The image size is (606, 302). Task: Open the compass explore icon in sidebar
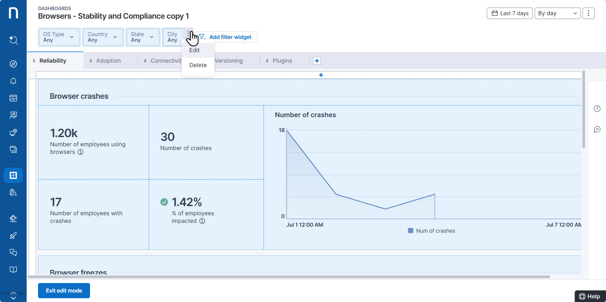click(13, 64)
